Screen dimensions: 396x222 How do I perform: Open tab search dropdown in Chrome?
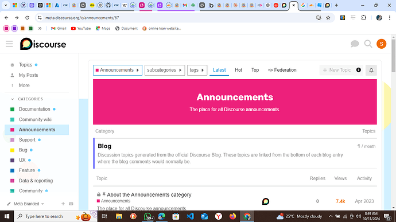[6, 5]
